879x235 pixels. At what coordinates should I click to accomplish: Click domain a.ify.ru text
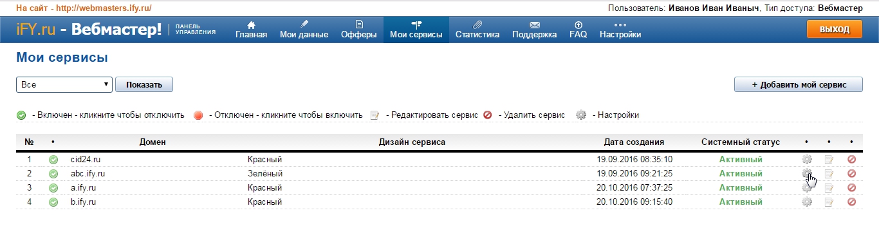click(x=84, y=187)
